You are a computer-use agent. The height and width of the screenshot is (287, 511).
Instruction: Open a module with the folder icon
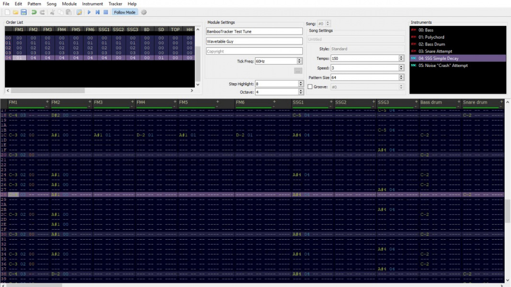tap(15, 12)
